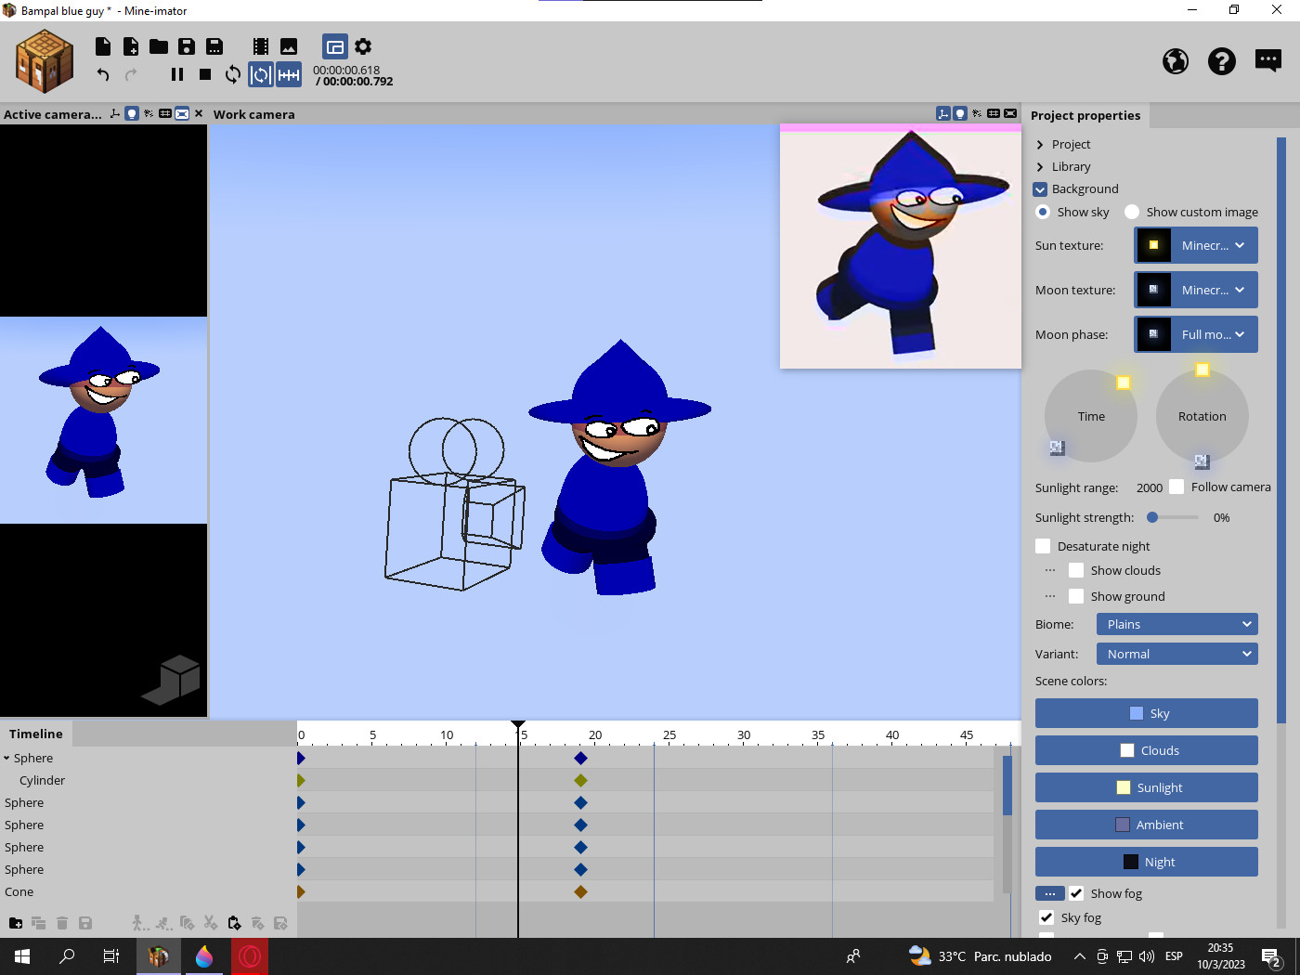Open the program settings gear
The height and width of the screenshot is (975, 1300).
pos(362,45)
